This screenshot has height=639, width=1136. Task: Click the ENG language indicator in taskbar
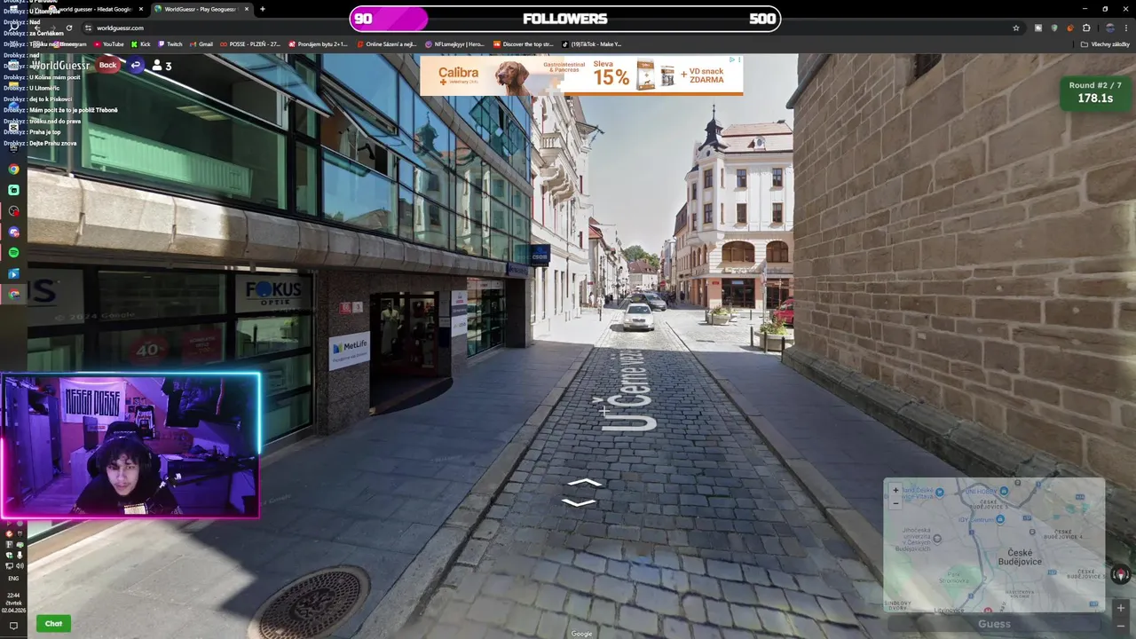13,578
